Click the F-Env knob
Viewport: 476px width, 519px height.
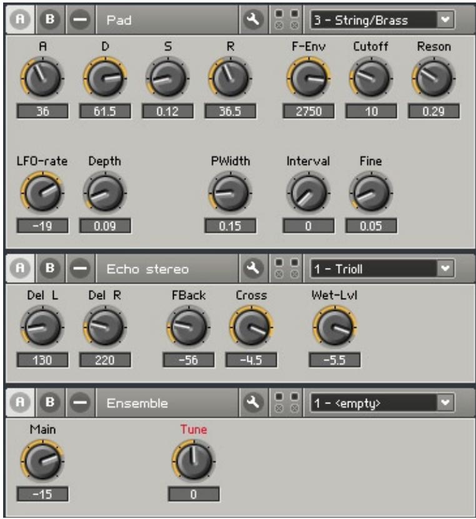coord(309,78)
